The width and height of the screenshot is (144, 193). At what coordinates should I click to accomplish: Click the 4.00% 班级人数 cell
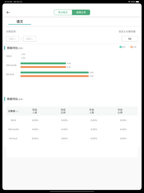35,129
